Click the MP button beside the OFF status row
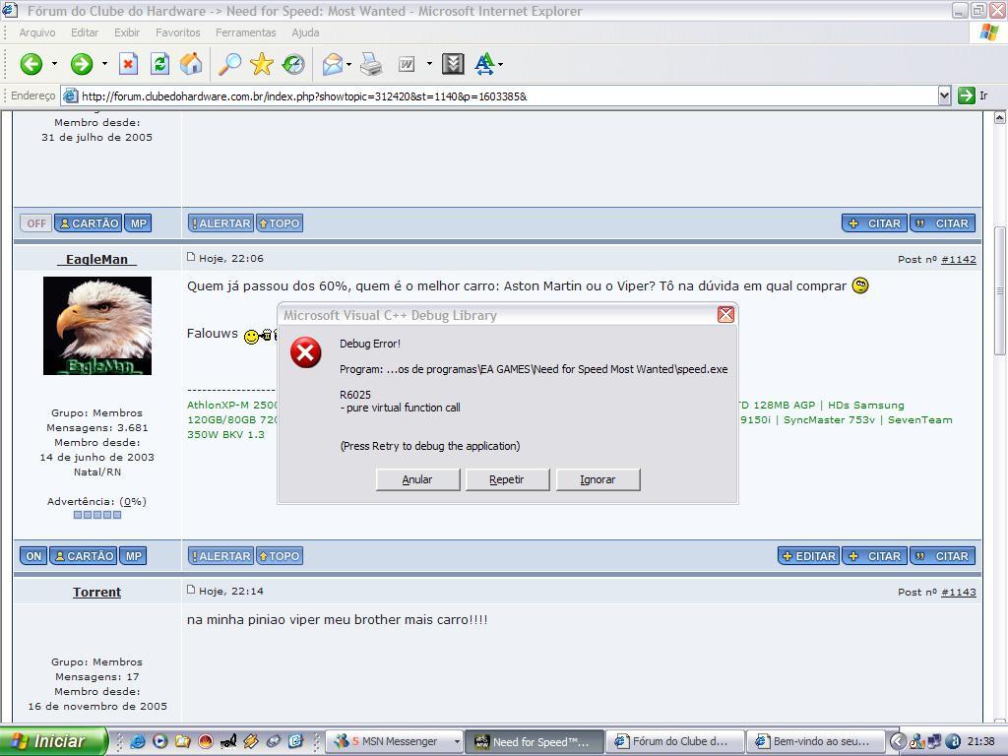The width and height of the screenshot is (1008, 756). tap(138, 223)
